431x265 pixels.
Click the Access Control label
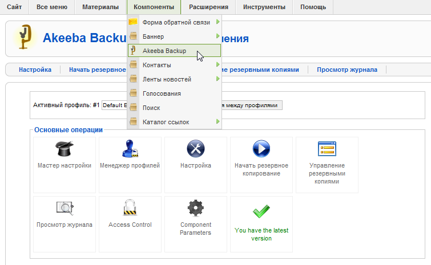coord(130,225)
